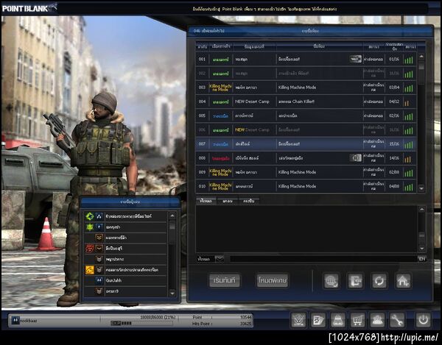Select room 003 Killing Machine Mode
The height and width of the screenshot is (345, 442).
tap(306, 88)
